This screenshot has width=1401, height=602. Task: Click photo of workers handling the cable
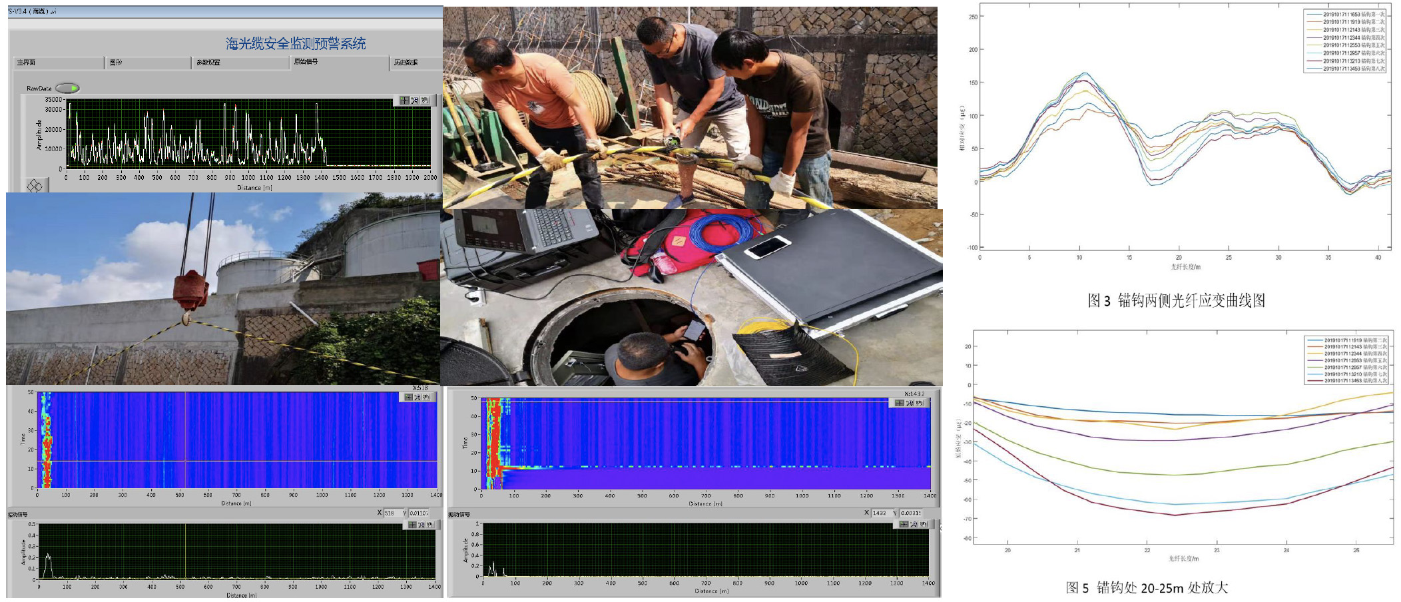[690, 107]
